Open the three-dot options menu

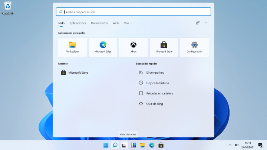coord(205,23)
